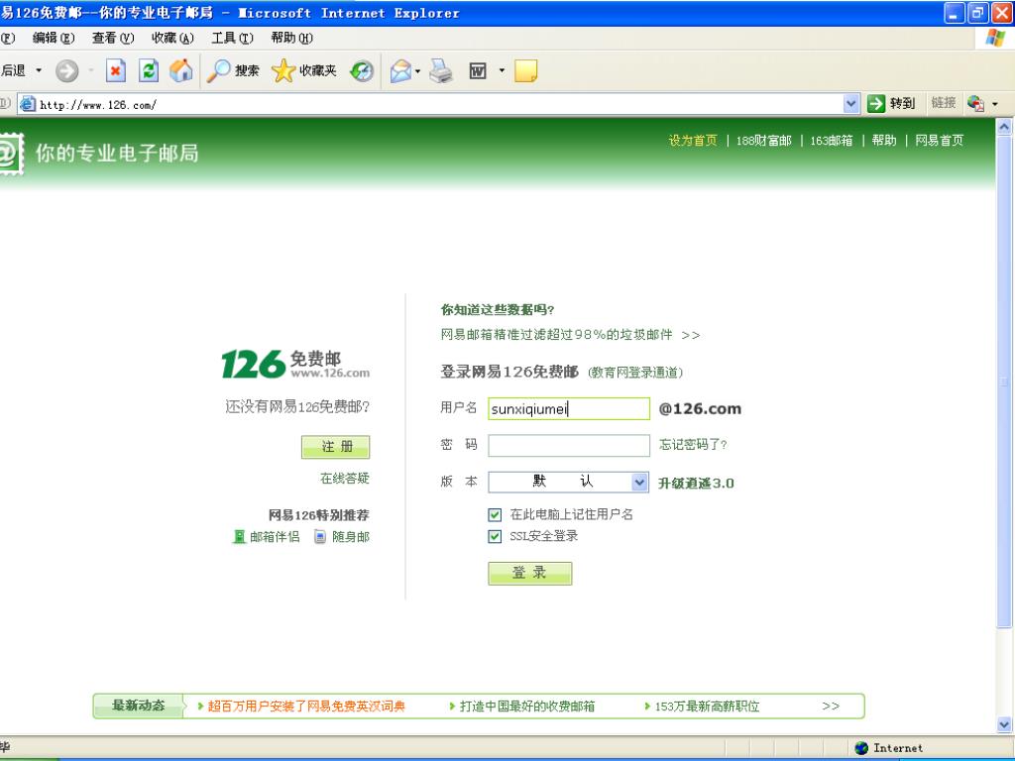Open the 查看(V) menu
This screenshot has width=1015, height=761.
(x=113, y=39)
